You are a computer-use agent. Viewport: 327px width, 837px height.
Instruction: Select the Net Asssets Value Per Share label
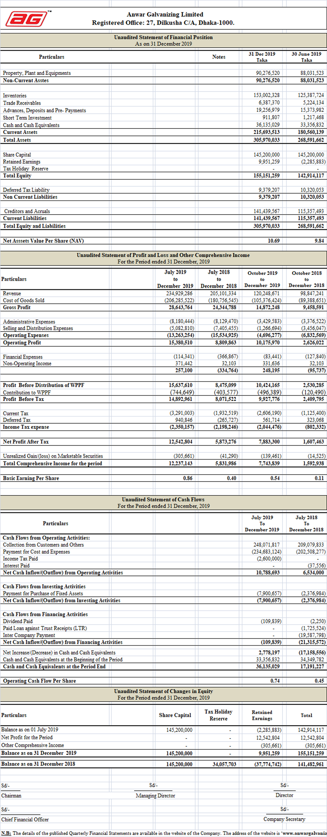(x=43, y=241)
